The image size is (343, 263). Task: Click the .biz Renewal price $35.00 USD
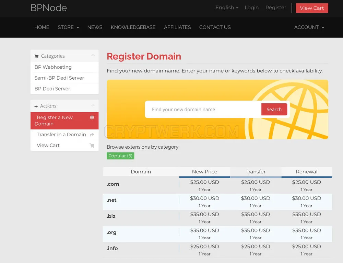coord(306,214)
